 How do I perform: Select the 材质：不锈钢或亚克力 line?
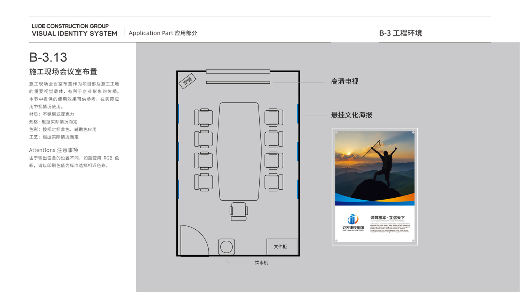pyautogui.click(x=52, y=114)
